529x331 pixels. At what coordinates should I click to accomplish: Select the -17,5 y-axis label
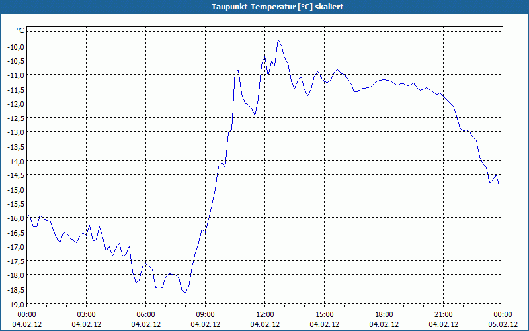[x=15, y=261]
